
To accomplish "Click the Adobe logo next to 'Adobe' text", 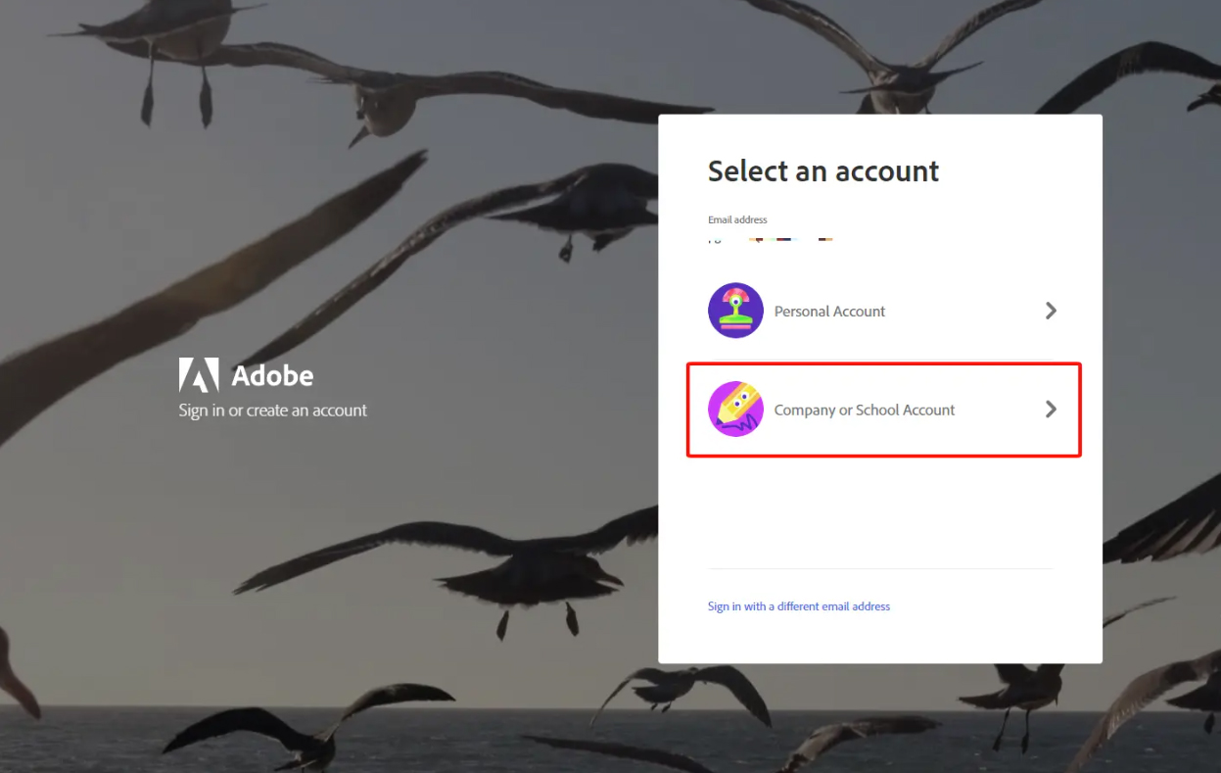I will click(x=199, y=374).
